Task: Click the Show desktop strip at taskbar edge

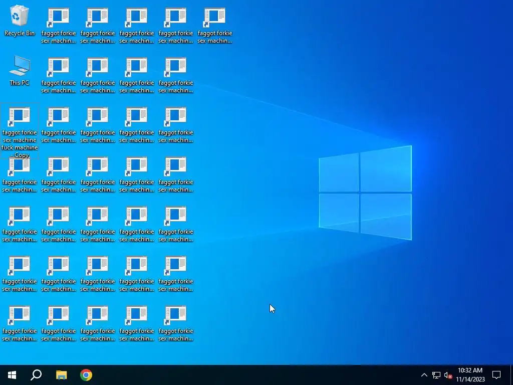Action: click(x=511, y=375)
